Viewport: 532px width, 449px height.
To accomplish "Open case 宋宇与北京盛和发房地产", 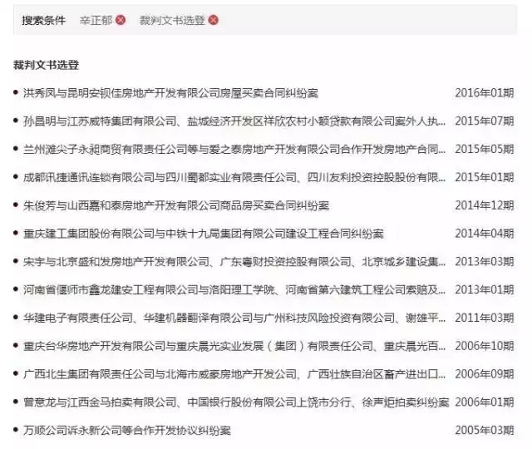I will 234,262.
